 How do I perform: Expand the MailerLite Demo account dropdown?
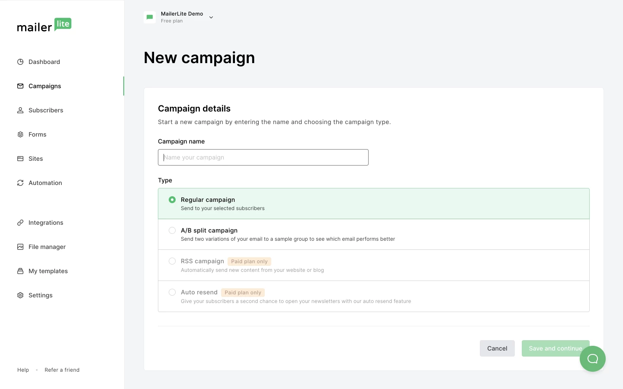click(182, 14)
